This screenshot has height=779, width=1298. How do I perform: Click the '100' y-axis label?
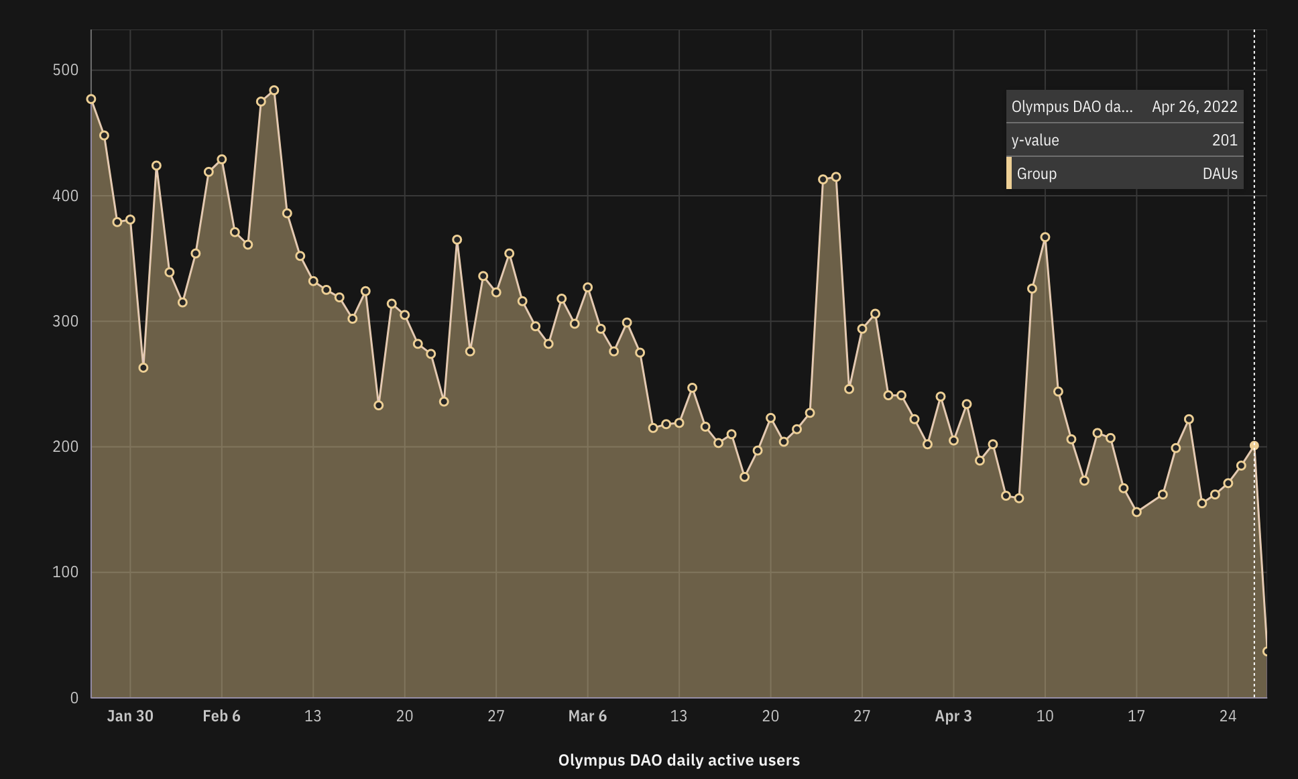(x=65, y=572)
